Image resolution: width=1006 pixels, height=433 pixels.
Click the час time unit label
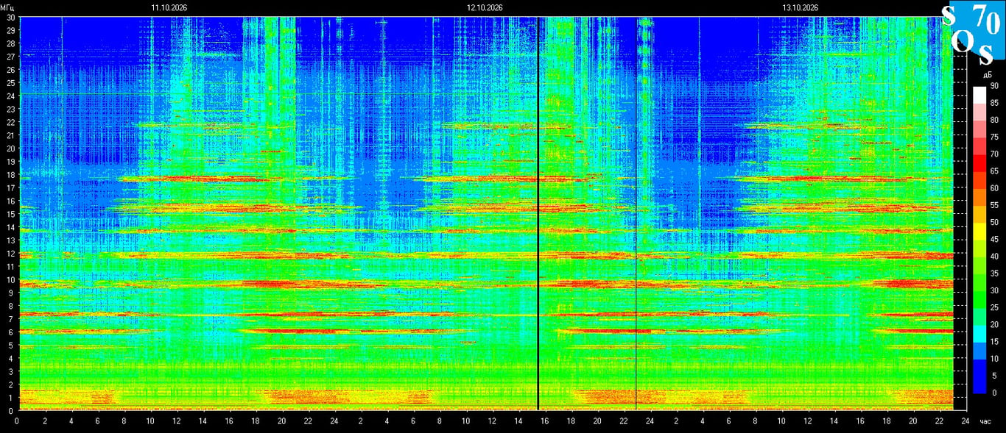(x=986, y=422)
